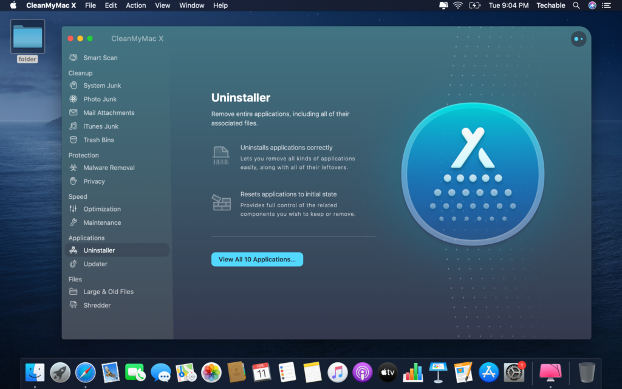
Task: Select Large & Old Files
Action: pyautogui.click(x=108, y=292)
